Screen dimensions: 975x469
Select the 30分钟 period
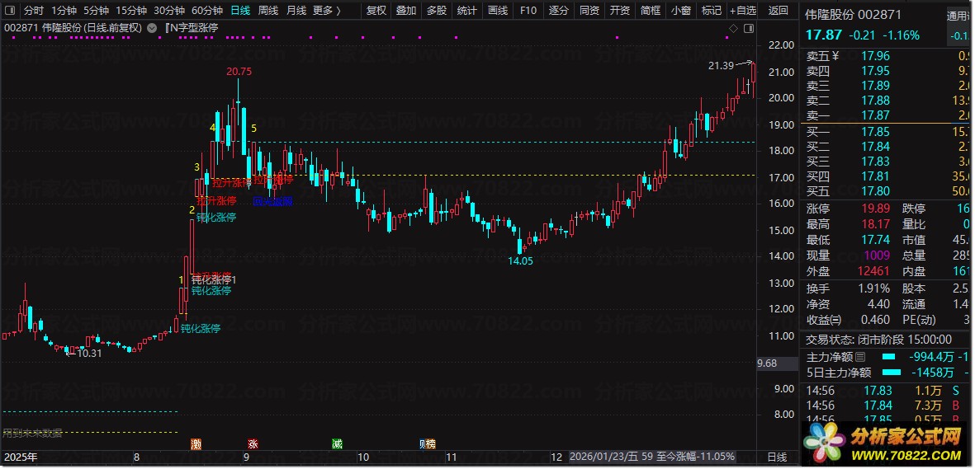click(x=169, y=11)
